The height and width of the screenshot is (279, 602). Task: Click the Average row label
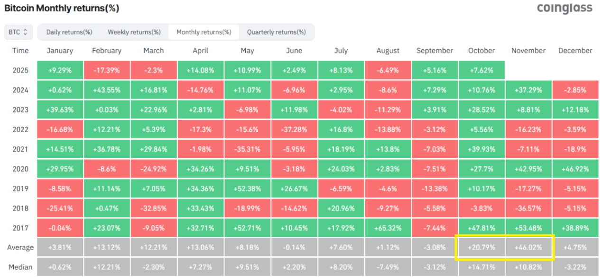20,247
